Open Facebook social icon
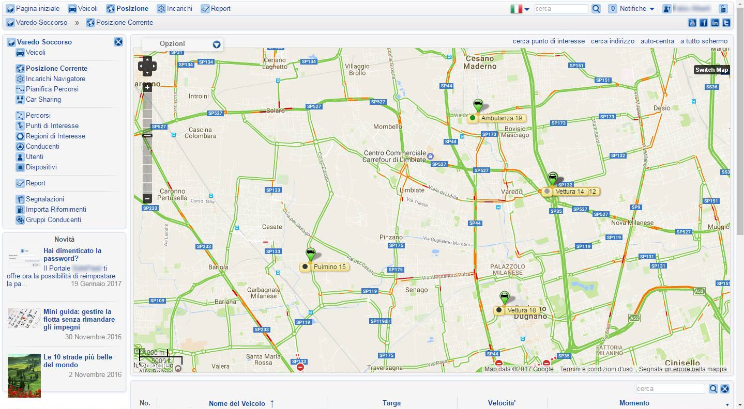Image resolution: width=744 pixels, height=409 pixels. coord(704,23)
